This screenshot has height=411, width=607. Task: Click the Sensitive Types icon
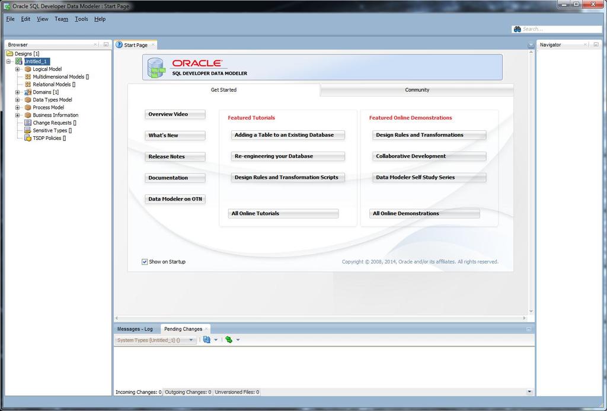click(x=28, y=130)
